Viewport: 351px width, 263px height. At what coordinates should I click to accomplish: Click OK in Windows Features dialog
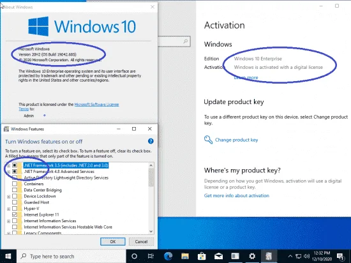(113, 241)
